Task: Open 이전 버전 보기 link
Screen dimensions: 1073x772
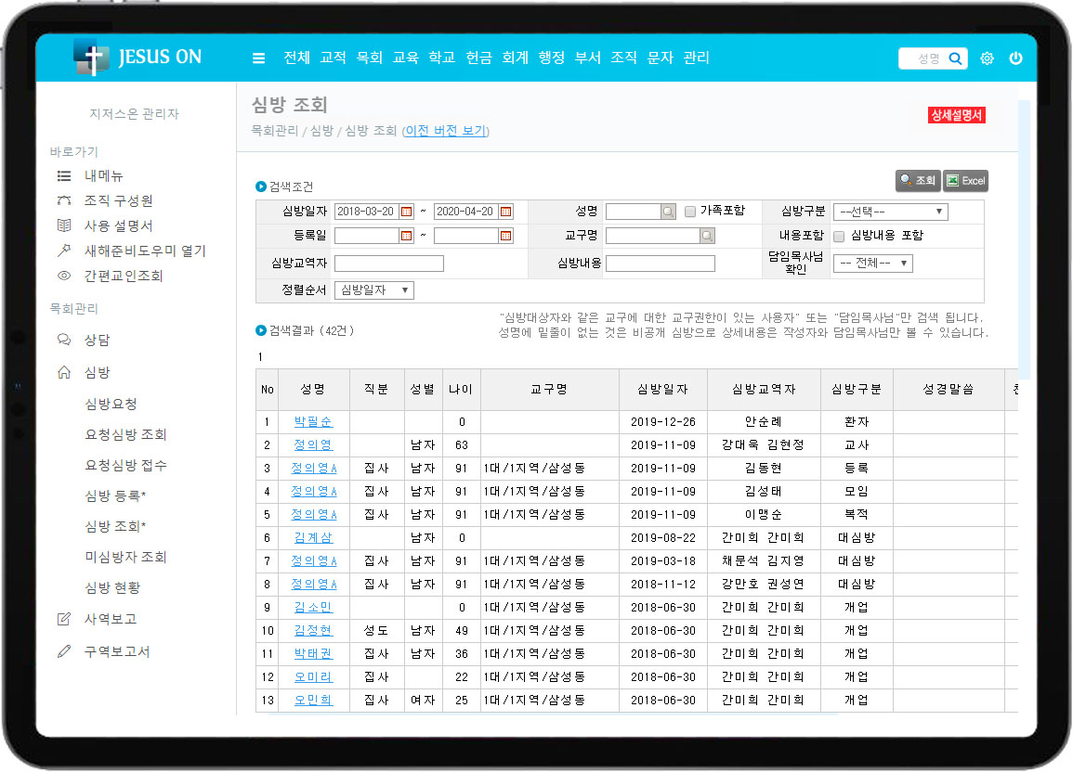Action: 445,131
